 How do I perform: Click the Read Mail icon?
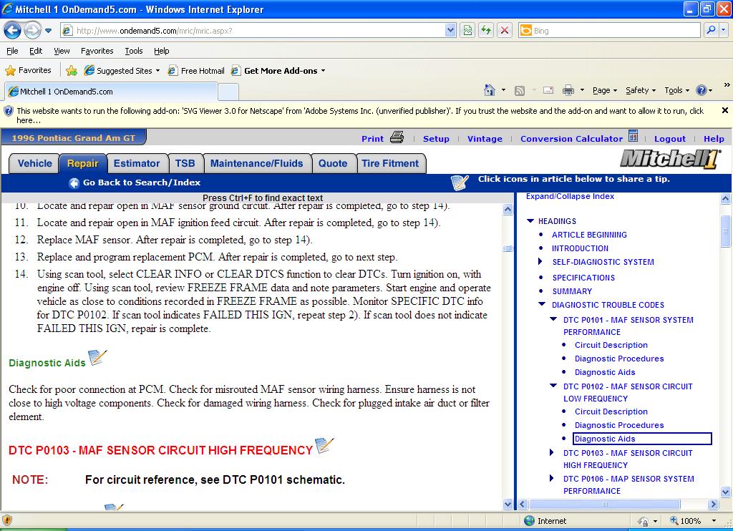pyautogui.click(x=548, y=90)
